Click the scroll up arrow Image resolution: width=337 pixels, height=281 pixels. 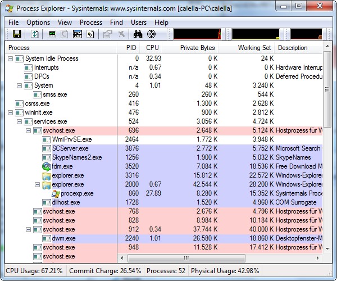coord(327,46)
